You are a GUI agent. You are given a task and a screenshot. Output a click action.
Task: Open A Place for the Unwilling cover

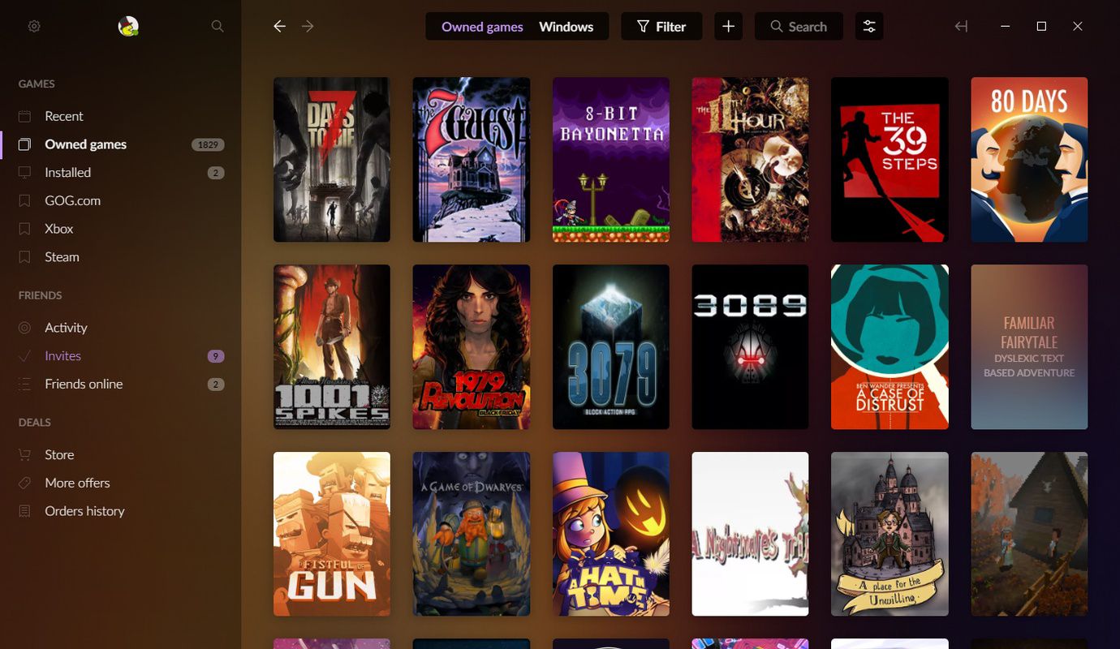[890, 534]
